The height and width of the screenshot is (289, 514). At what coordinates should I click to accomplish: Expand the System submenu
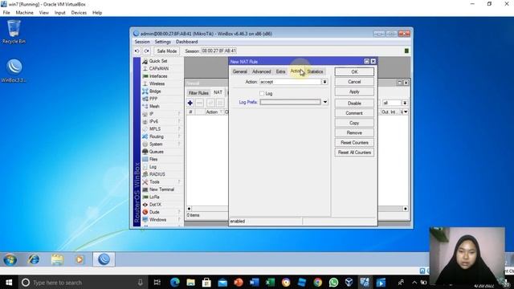click(179, 144)
